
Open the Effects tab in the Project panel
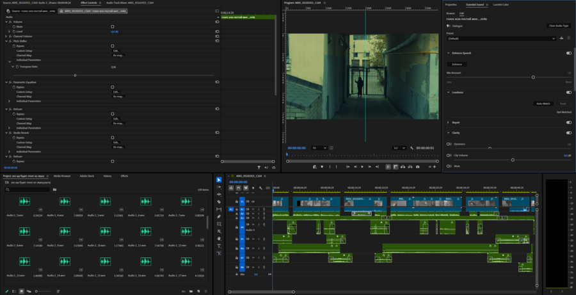[x=125, y=176]
